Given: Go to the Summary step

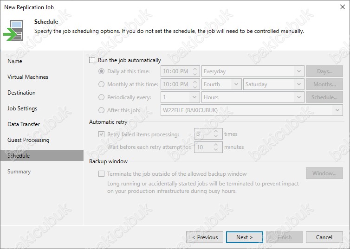Looking at the screenshot, I should 19,172.
